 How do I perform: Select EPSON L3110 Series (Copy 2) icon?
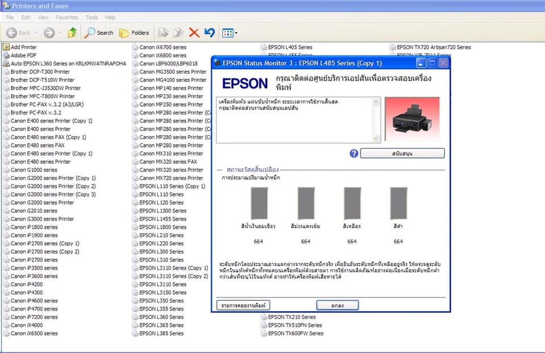pyautogui.click(x=135, y=276)
